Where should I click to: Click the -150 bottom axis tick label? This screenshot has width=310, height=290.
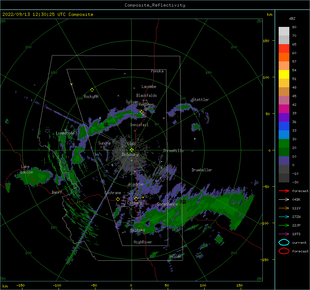[x=20, y=285]
